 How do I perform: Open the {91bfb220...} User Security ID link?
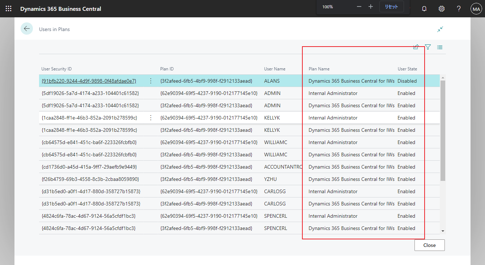tap(88, 81)
